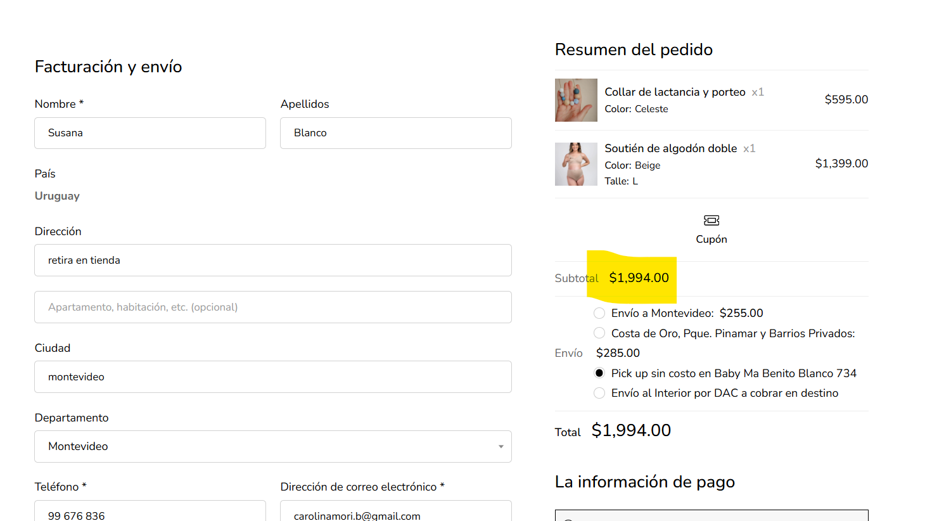
Task: Choose Costa de Oro shipping radio button
Action: (x=599, y=333)
